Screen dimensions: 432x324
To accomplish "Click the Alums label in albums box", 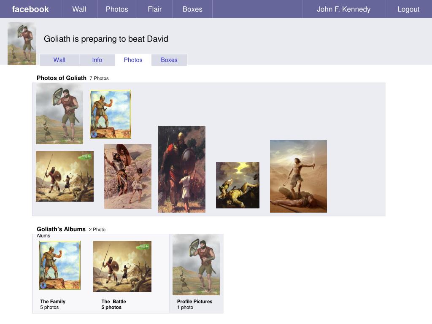I will (x=43, y=236).
